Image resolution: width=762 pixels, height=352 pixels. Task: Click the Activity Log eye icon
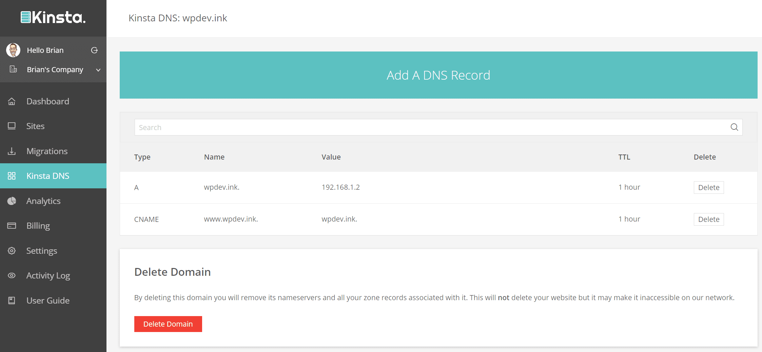(x=12, y=275)
